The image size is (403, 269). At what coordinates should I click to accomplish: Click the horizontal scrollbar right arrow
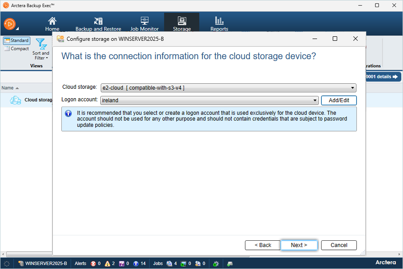pyautogui.click(x=400, y=254)
